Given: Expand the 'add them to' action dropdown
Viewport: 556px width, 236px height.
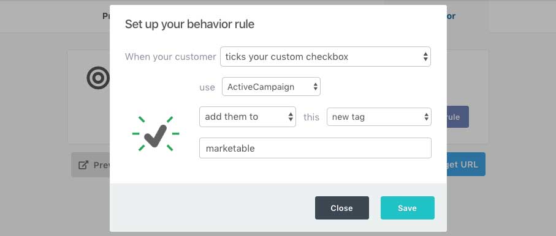Looking at the screenshot, I should 248,117.
